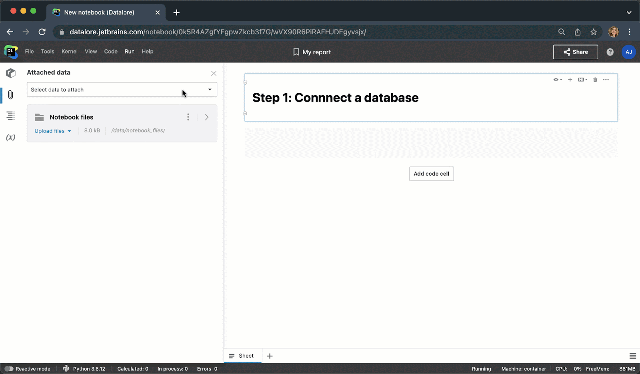The width and height of the screenshot is (640, 374).
Task: Add a new cell with the plus icon
Action: [570, 79]
